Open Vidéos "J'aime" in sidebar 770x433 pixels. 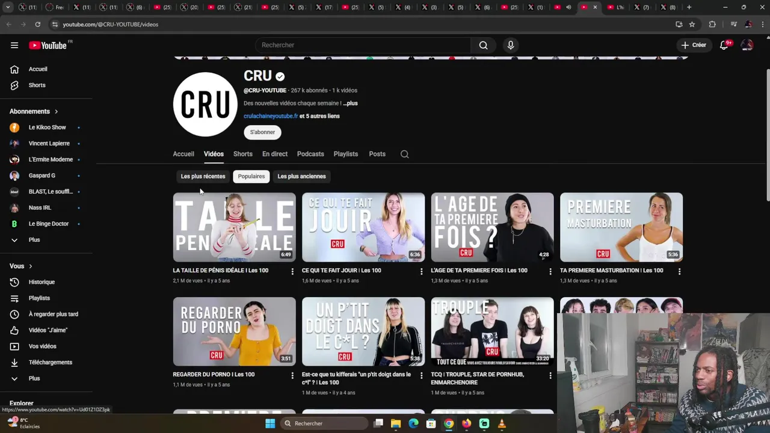pos(47,330)
